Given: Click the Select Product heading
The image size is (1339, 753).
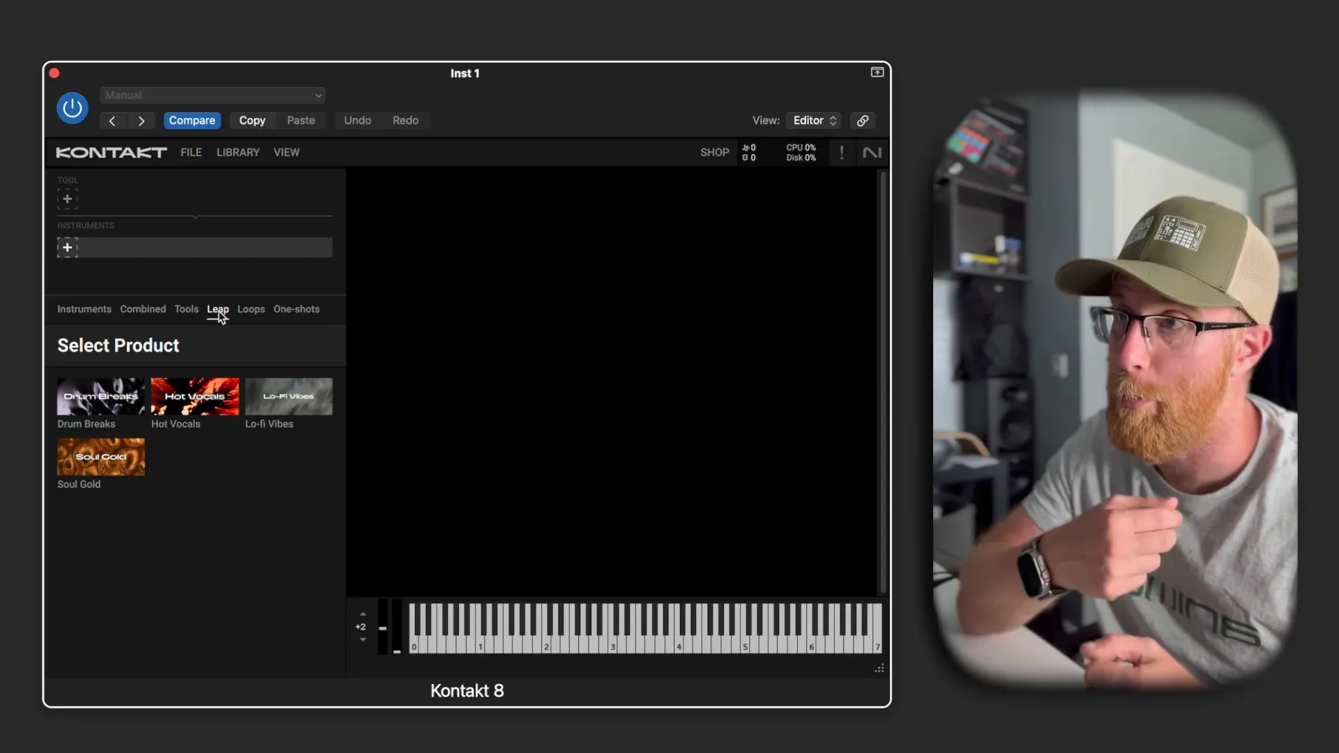Looking at the screenshot, I should [119, 346].
